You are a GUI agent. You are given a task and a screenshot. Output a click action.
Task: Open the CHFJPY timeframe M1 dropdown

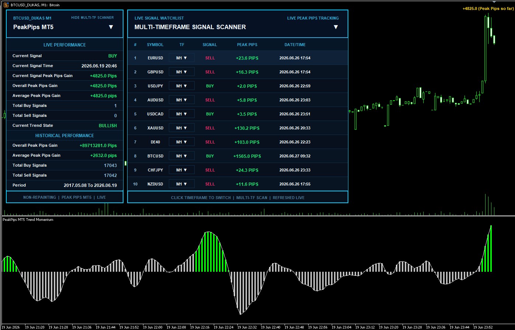click(181, 170)
